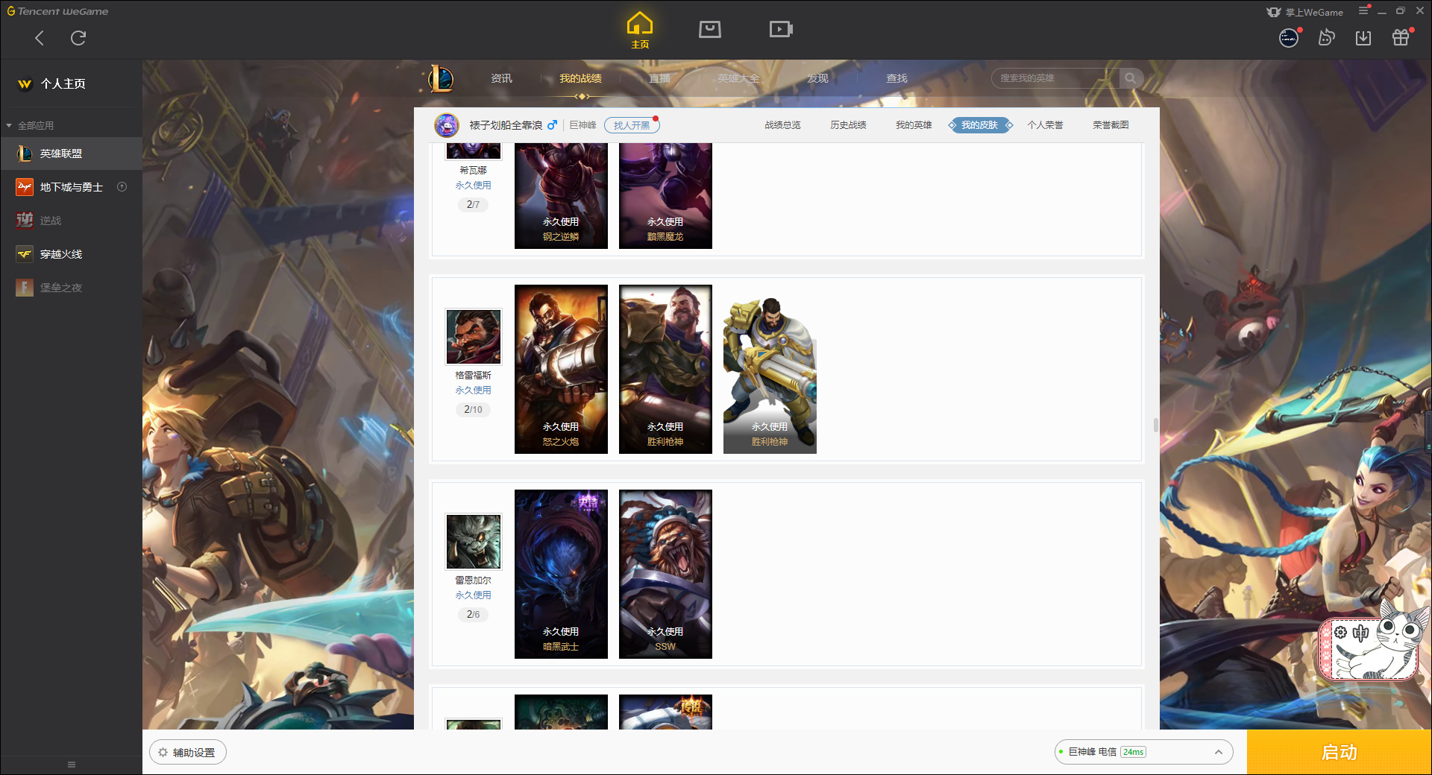Image resolution: width=1432 pixels, height=775 pixels.
Task: Switch to 我的英雄 sub-tab
Action: tap(914, 125)
